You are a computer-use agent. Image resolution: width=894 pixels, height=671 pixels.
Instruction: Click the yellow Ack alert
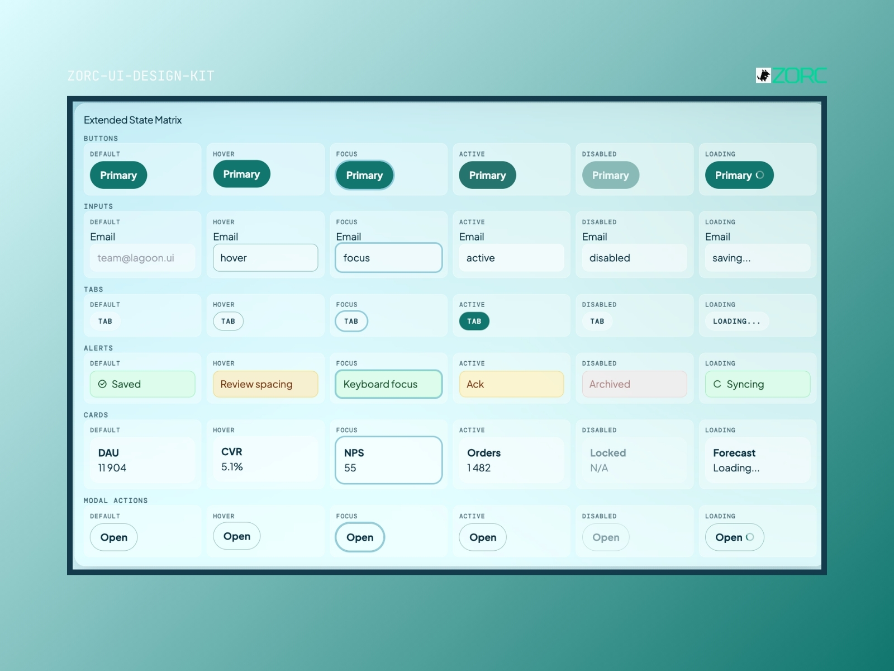point(511,384)
